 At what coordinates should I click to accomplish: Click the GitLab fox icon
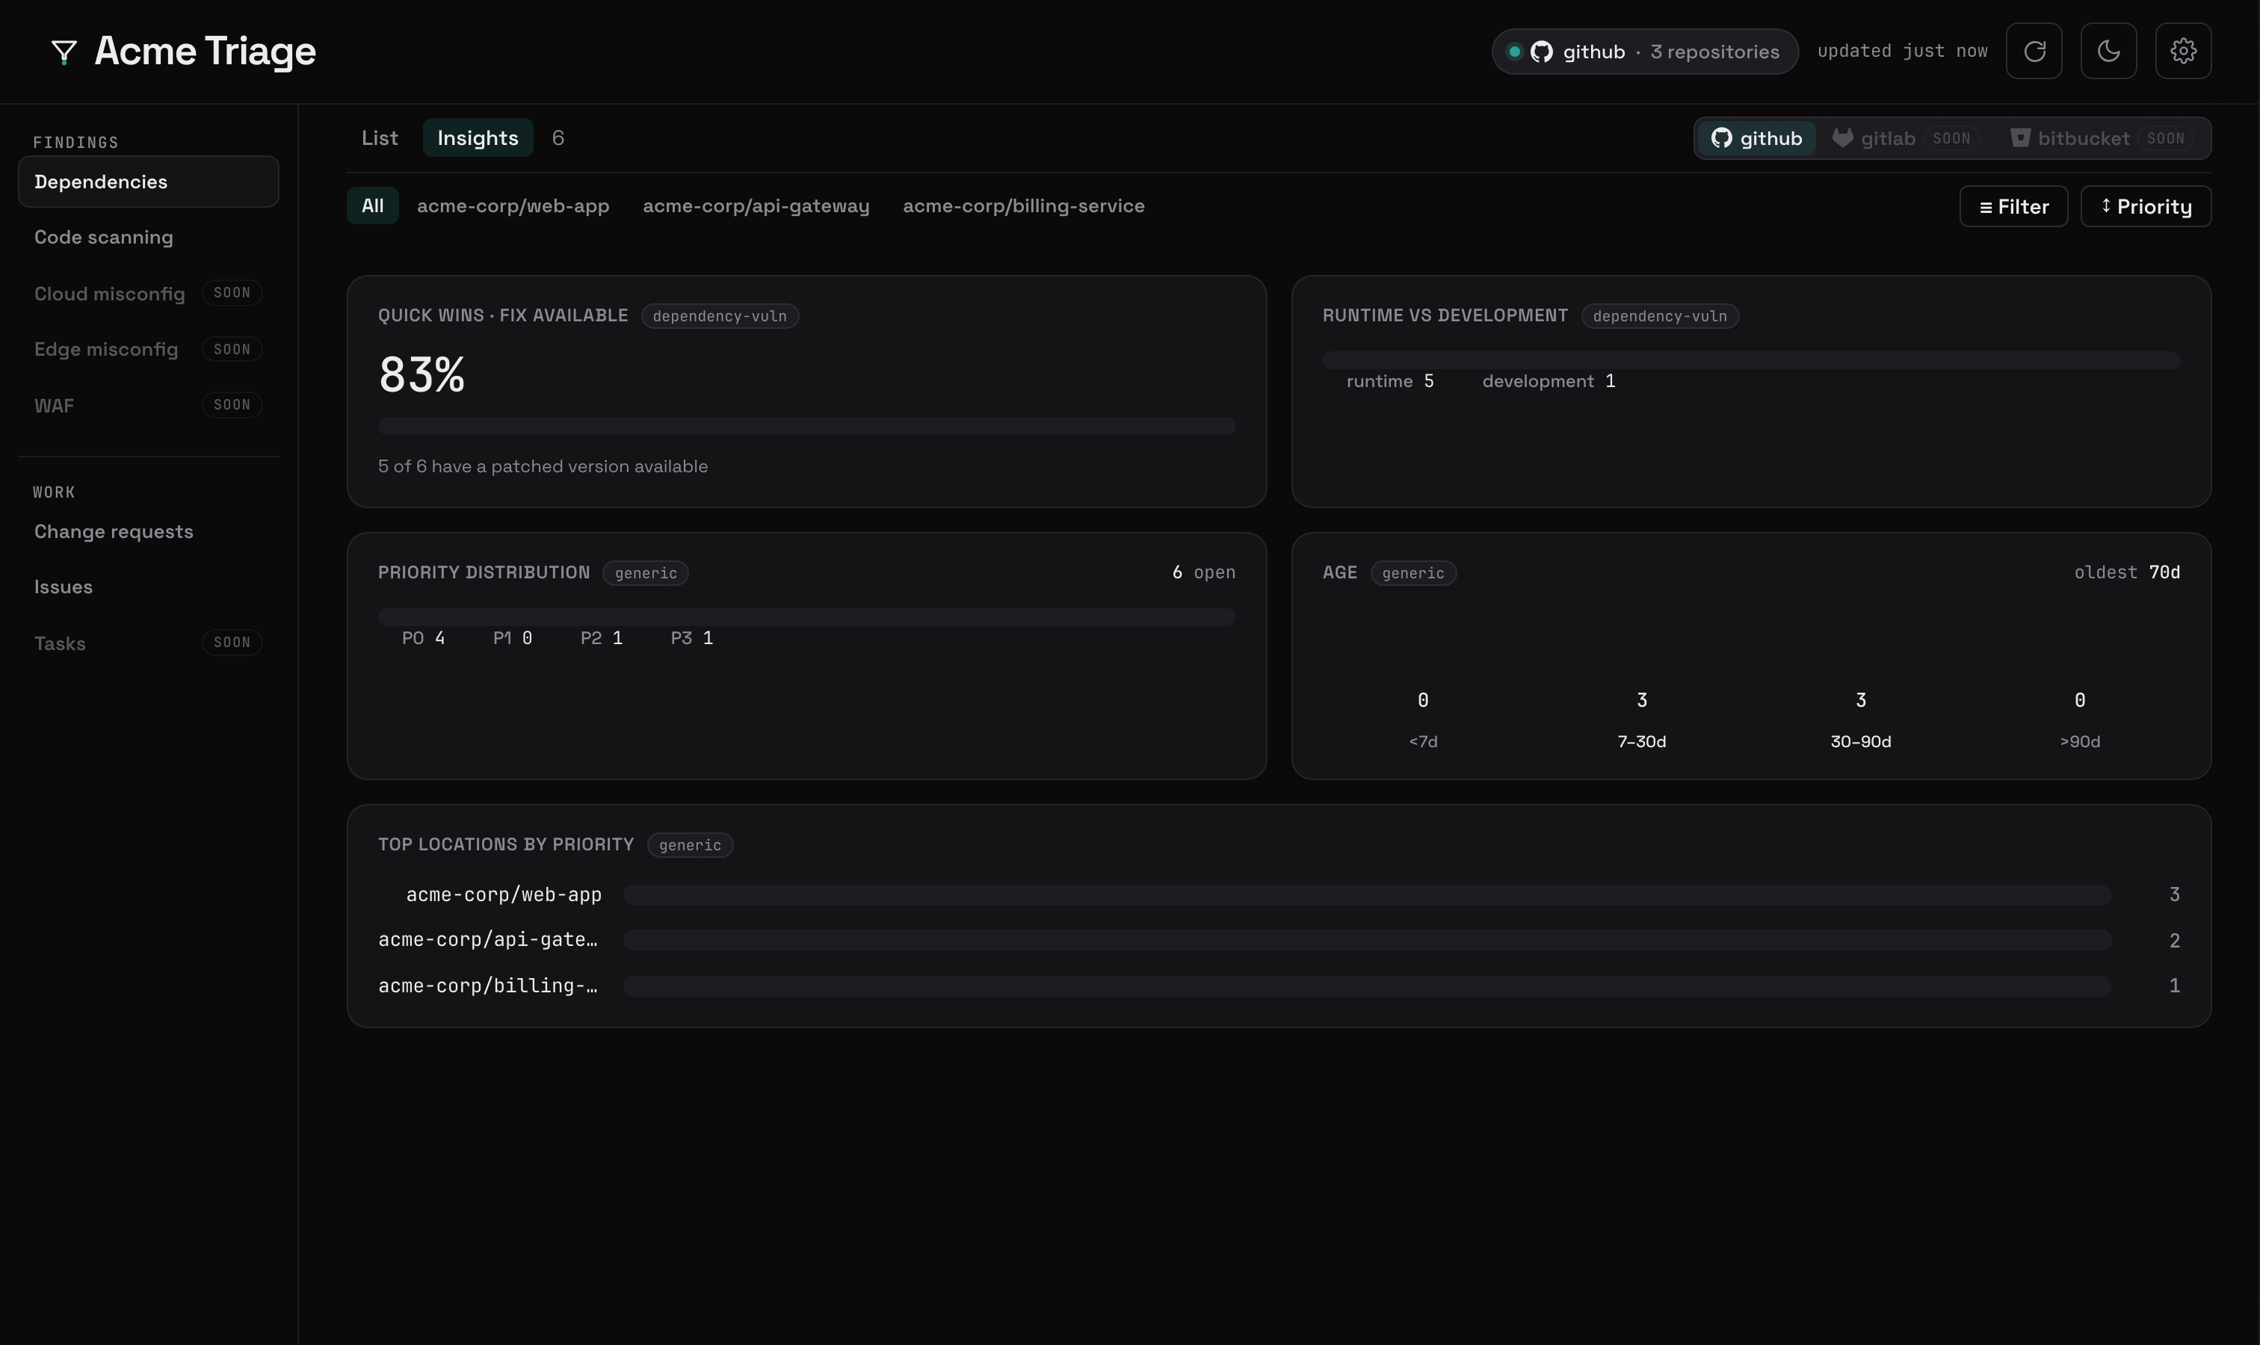(x=1842, y=137)
